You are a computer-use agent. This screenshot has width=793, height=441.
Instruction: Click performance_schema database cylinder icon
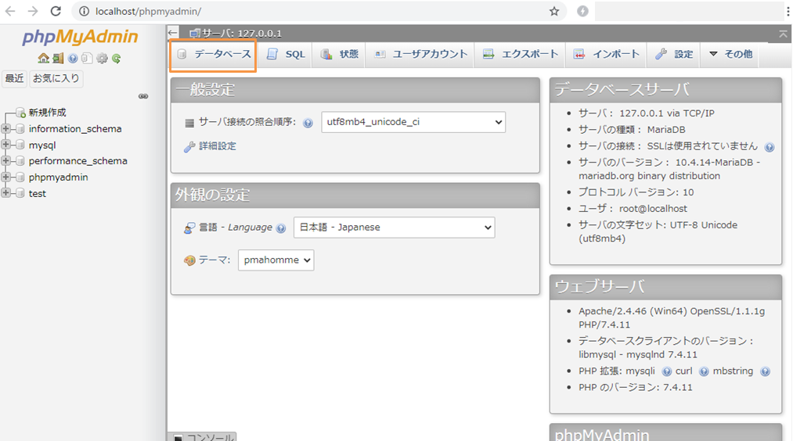[20, 161]
